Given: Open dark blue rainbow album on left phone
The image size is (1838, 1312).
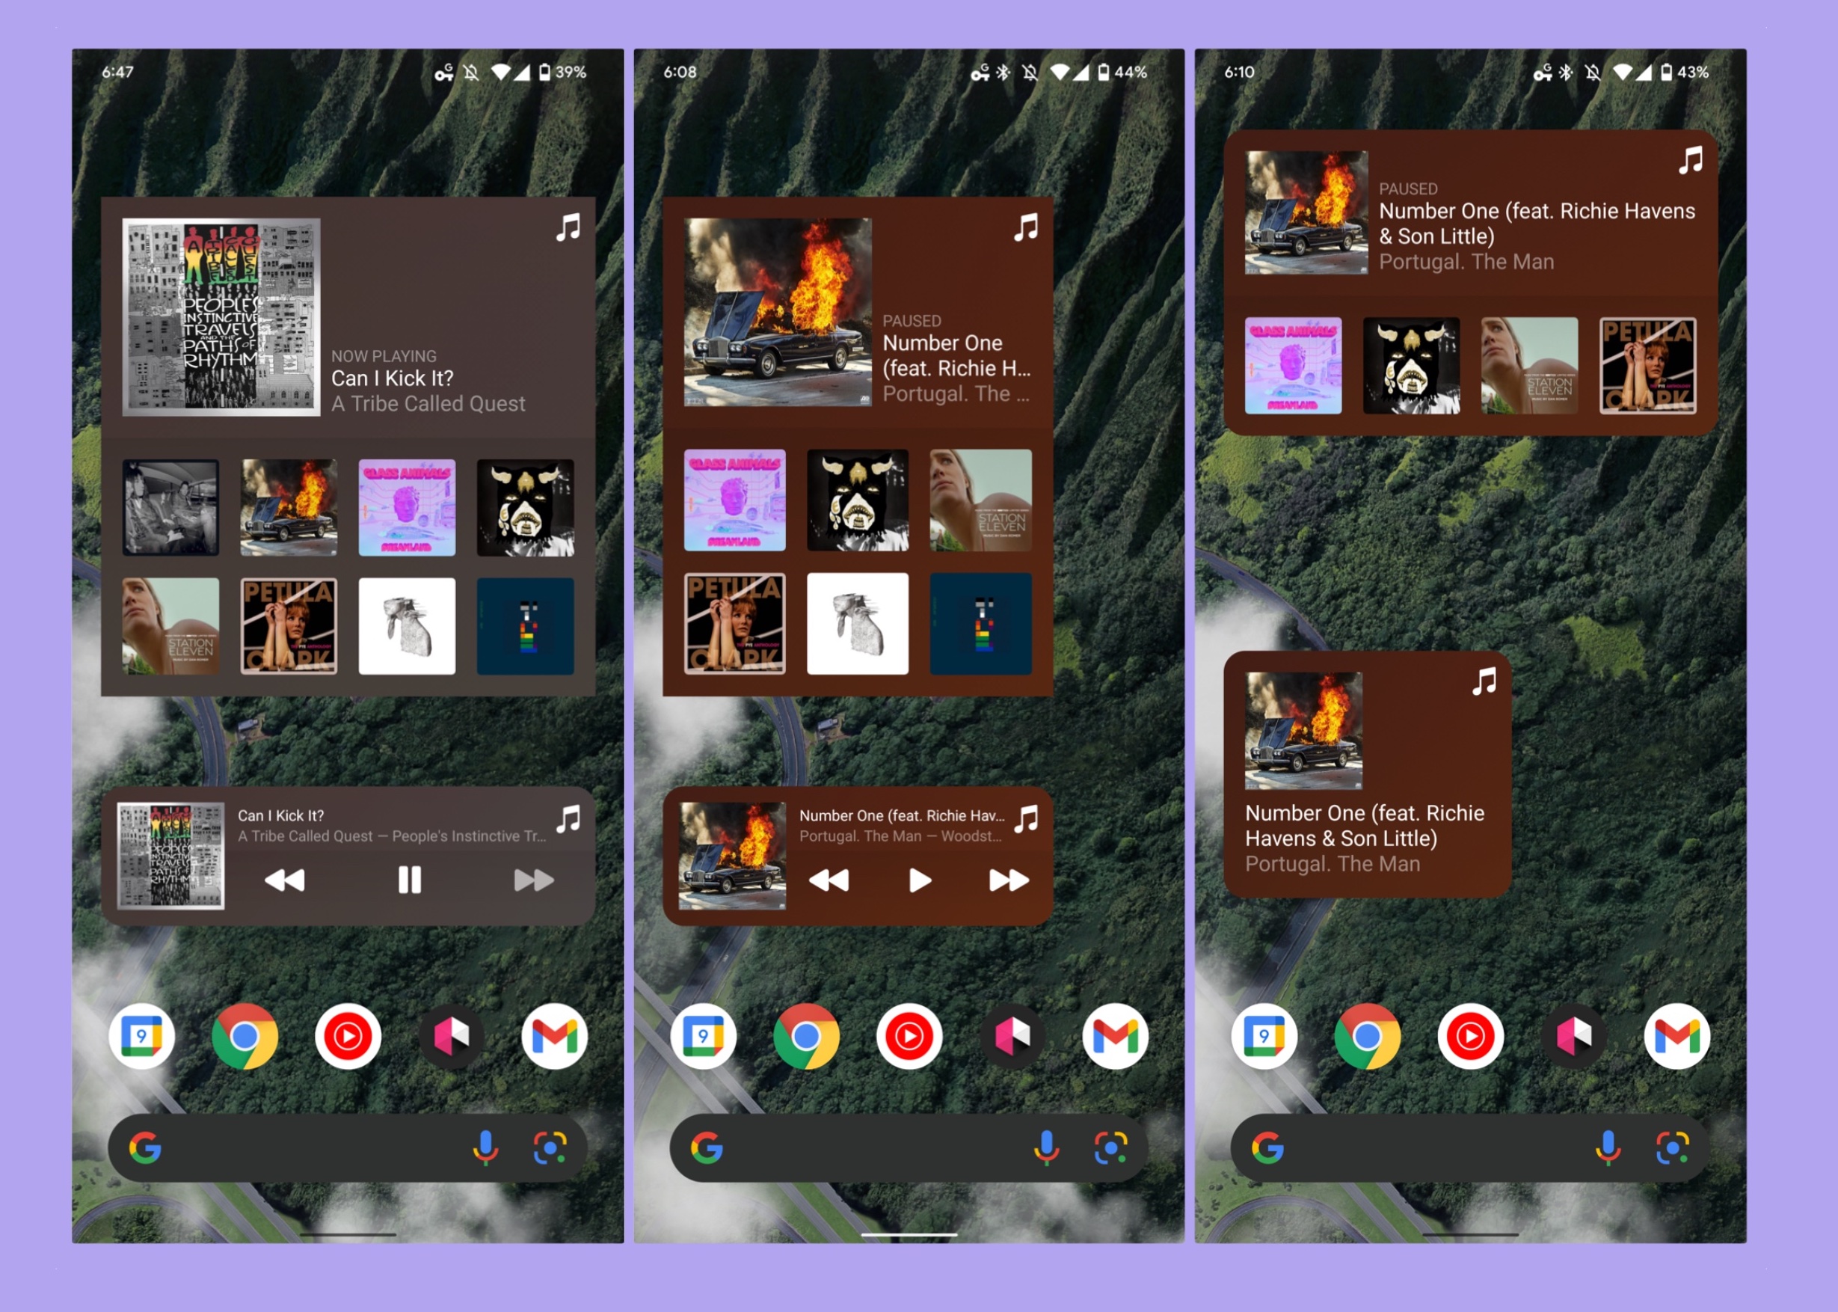Looking at the screenshot, I should (525, 625).
